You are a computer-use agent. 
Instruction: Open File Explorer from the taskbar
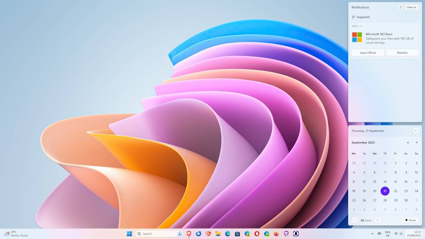218,234
